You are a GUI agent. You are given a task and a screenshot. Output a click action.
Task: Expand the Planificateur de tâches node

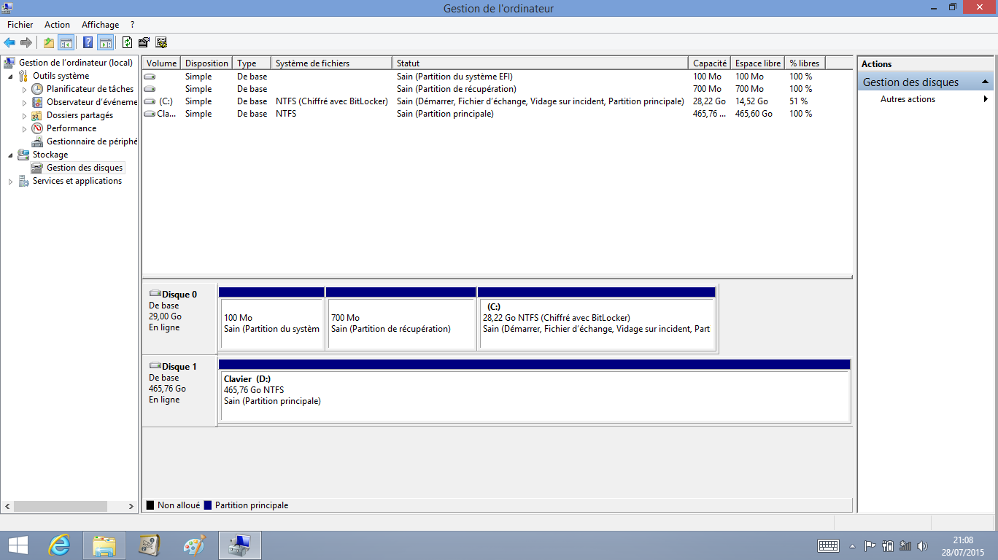pos(24,90)
